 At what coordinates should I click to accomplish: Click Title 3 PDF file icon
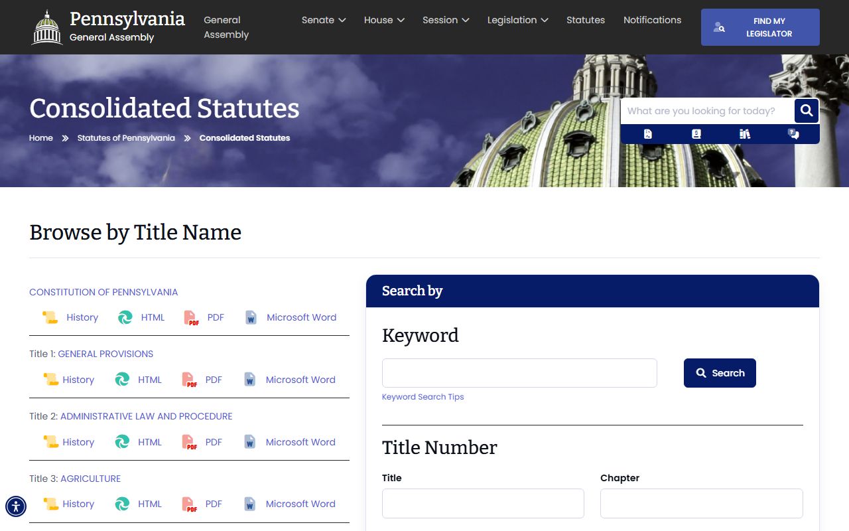click(190, 504)
